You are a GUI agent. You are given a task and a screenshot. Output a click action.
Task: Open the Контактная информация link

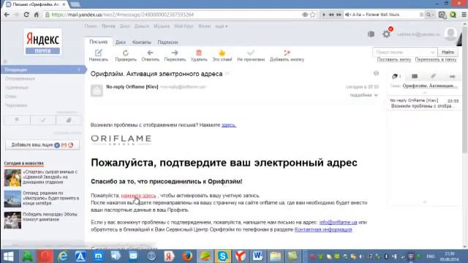[x=323, y=229]
